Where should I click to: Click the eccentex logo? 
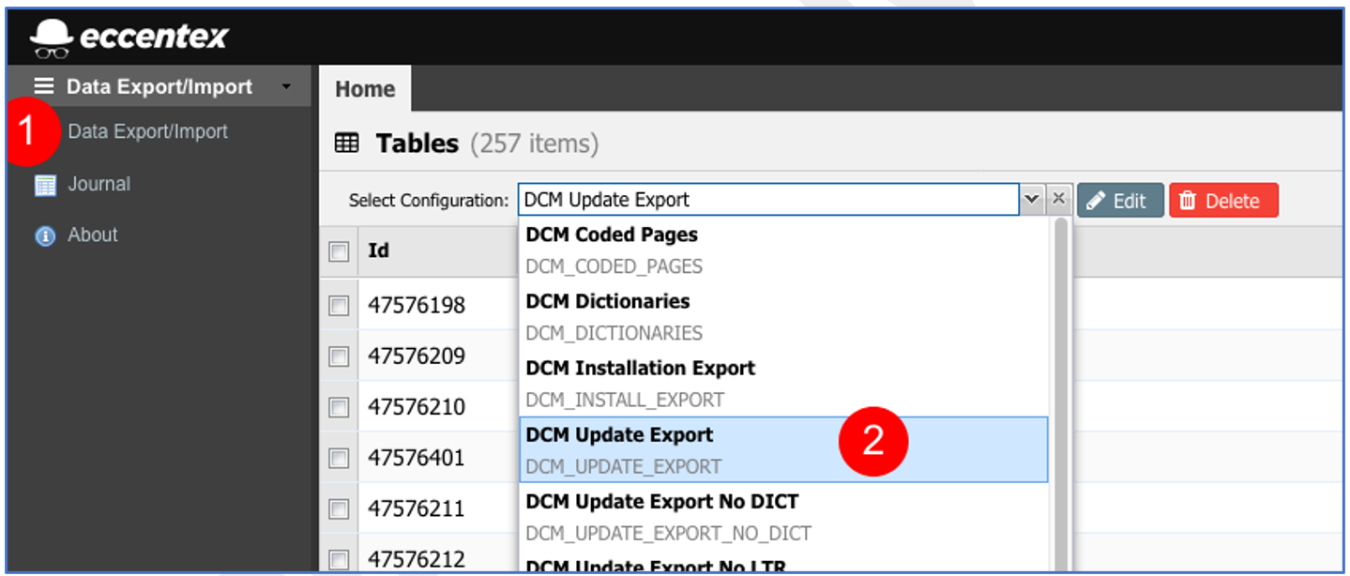[x=129, y=37]
